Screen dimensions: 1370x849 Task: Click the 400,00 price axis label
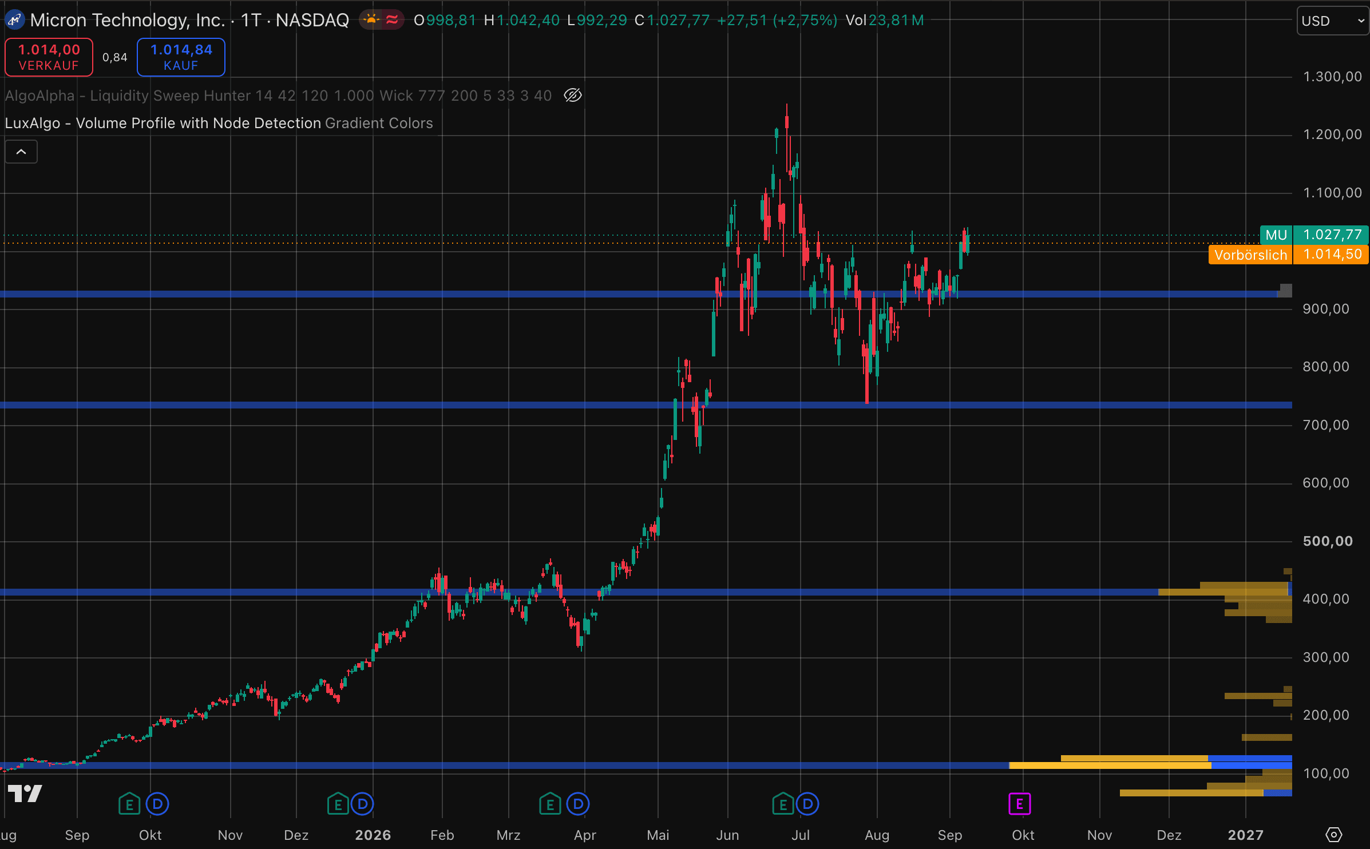tap(1326, 599)
